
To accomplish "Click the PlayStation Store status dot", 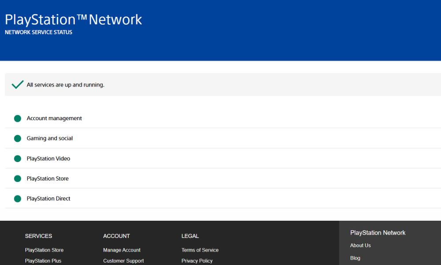I will 17,178.
